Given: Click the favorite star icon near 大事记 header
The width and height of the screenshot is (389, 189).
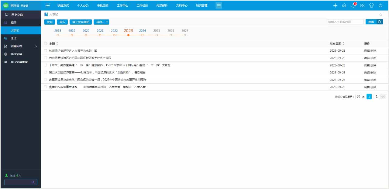Looking at the screenshot, I should pos(380,14).
